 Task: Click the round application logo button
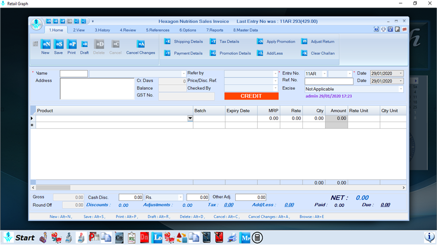36,24
